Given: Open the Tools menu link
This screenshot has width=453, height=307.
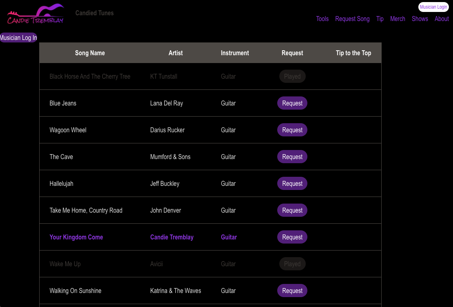Looking at the screenshot, I should click(322, 19).
